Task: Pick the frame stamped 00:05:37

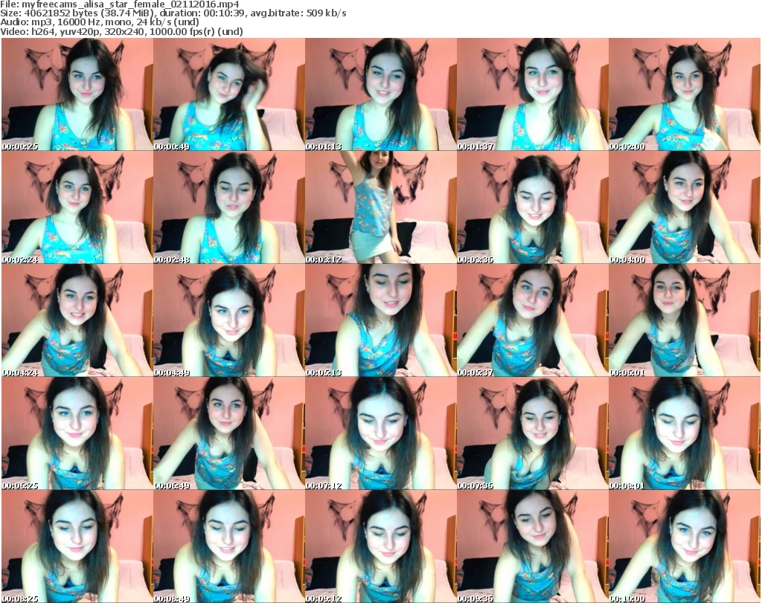Action: click(x=532, y=321)
